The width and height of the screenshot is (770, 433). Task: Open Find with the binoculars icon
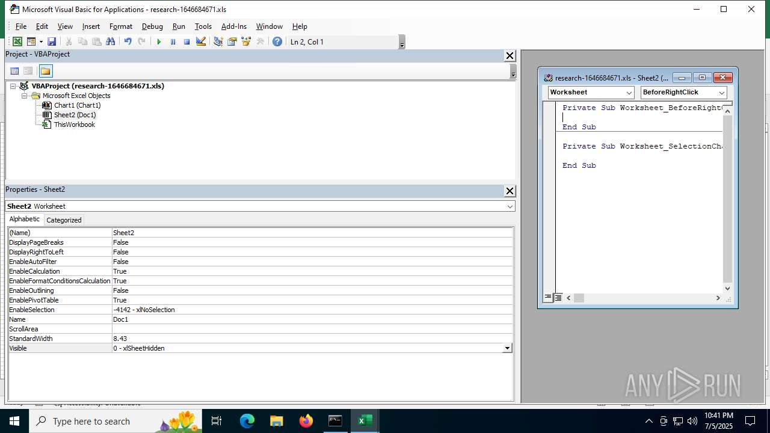coord(110,41)
